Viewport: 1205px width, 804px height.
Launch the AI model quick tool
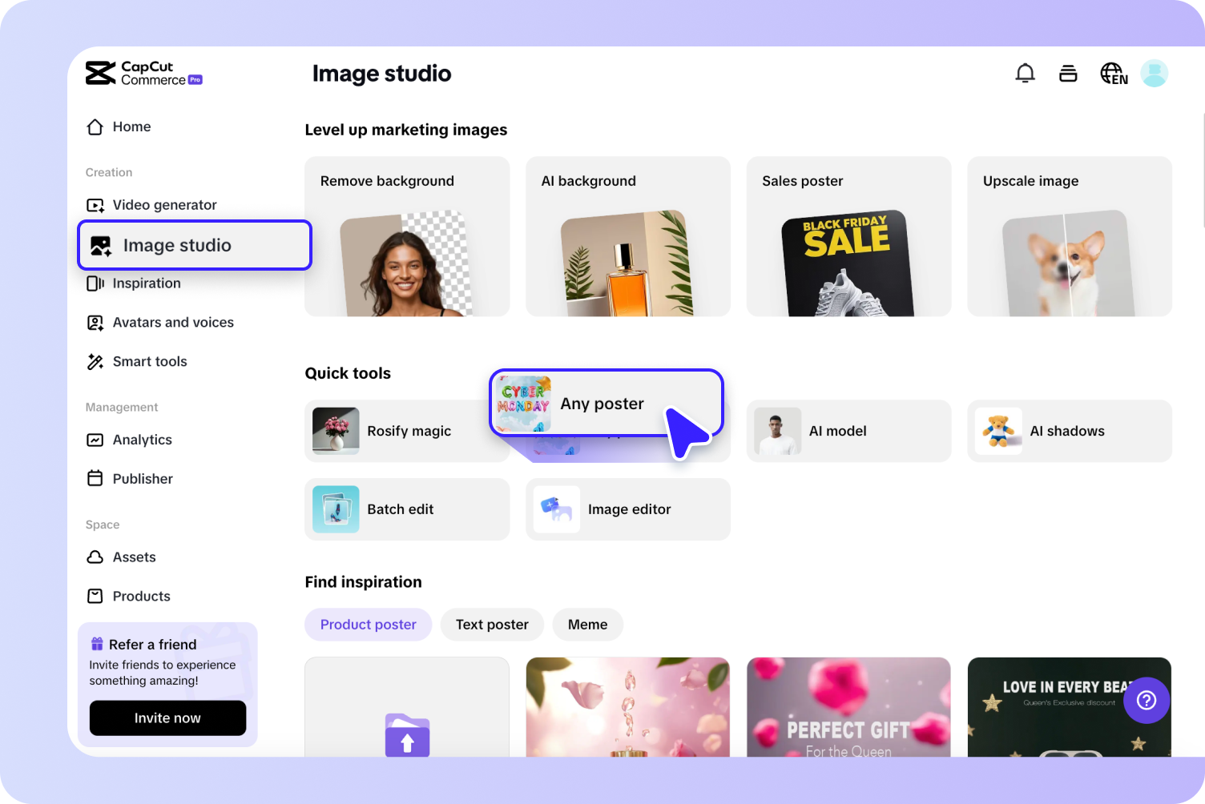point(849,431)
